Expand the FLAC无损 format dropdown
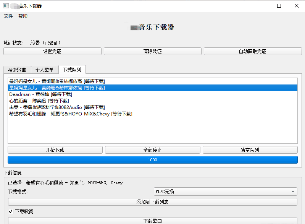The height and width of the screenshot is (224, 305). coord(225,192)
